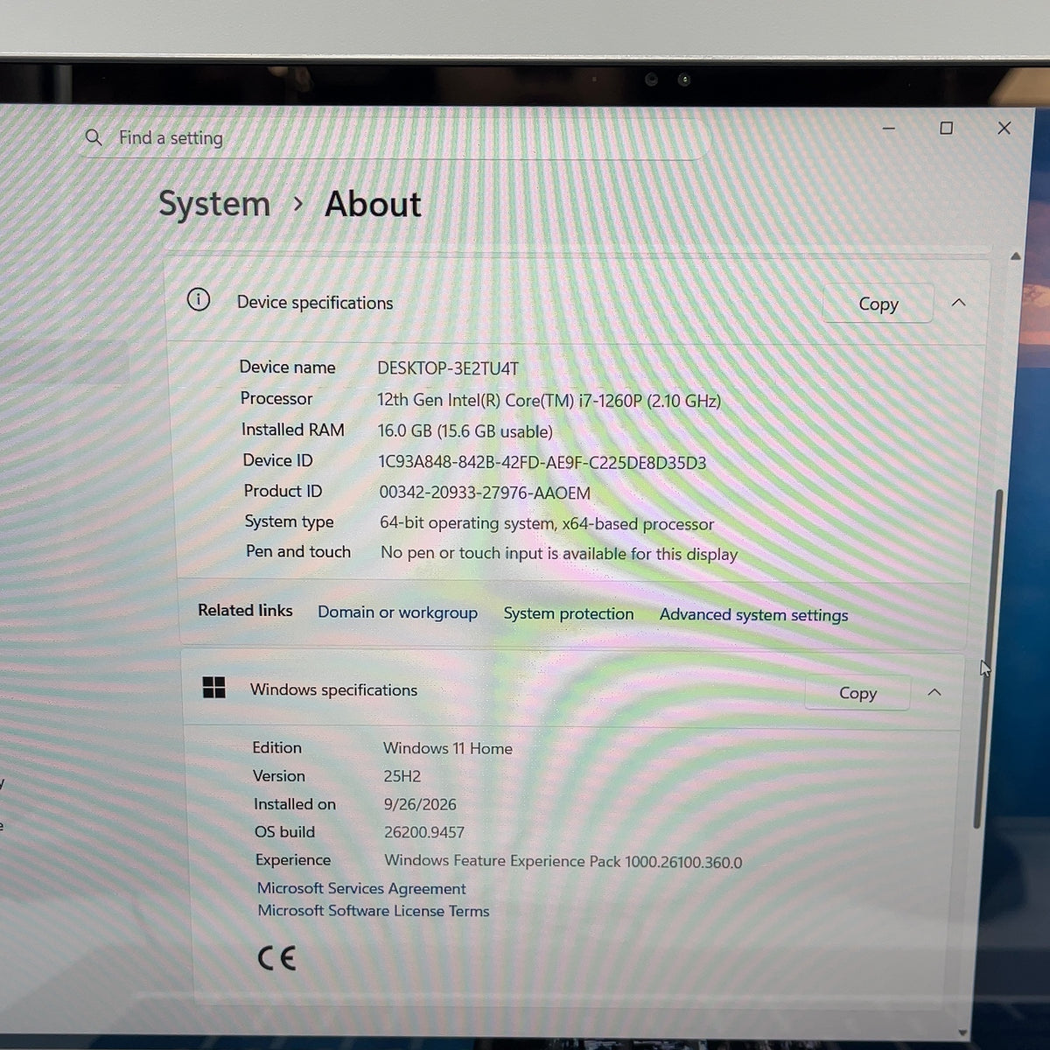Open System protection link

569,614
